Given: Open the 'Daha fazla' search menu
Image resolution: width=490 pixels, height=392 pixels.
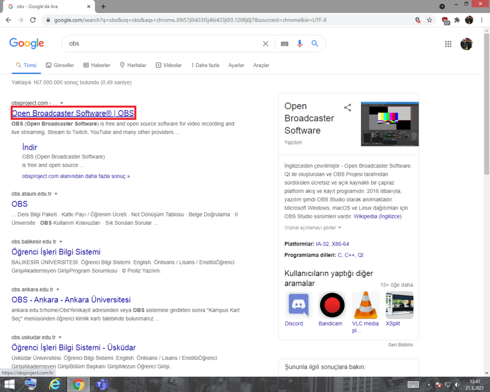Looking at the screenshot, I should point(205,65).
